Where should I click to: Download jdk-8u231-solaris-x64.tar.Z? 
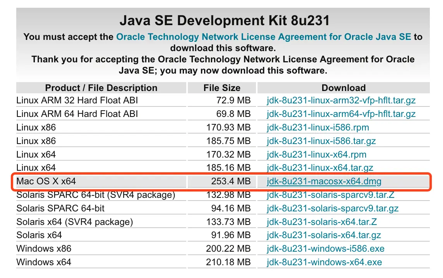pyautogui.click(x=322, y=222)
